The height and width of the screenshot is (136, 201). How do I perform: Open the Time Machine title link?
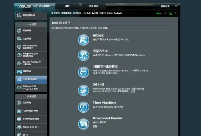pos(105,103)
